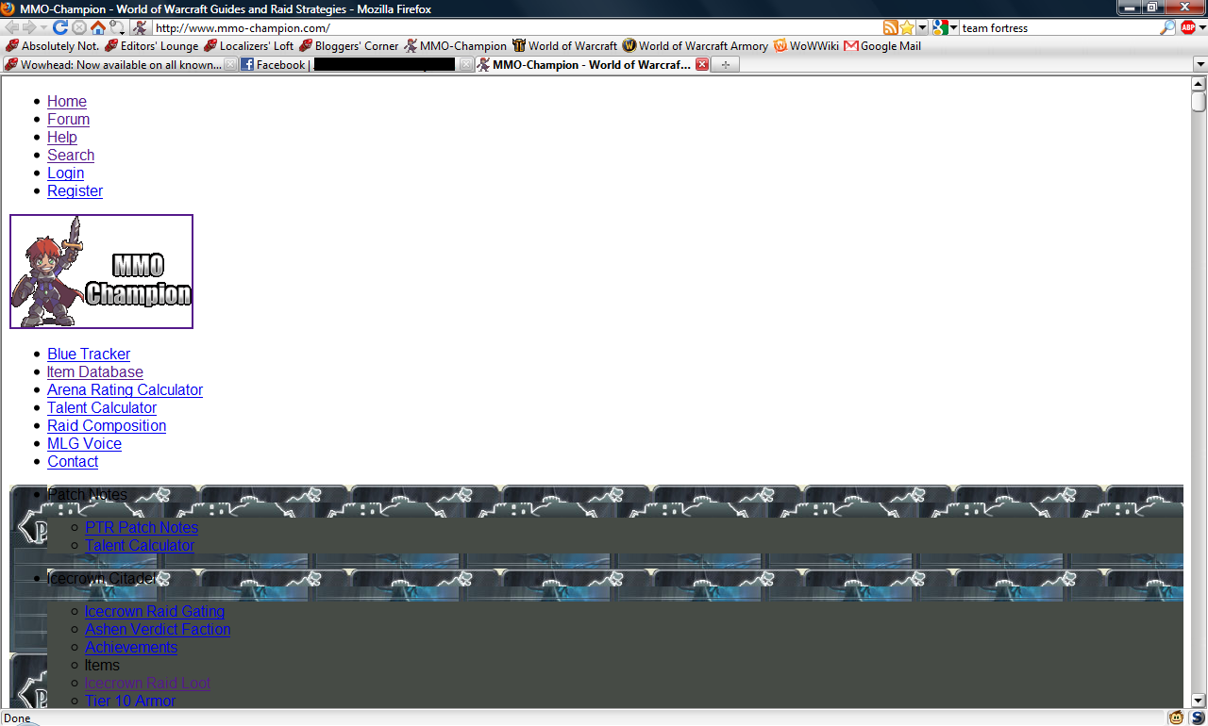Open the Item Database link
This screenshot has height=726, width=1208.
(95, 372)
